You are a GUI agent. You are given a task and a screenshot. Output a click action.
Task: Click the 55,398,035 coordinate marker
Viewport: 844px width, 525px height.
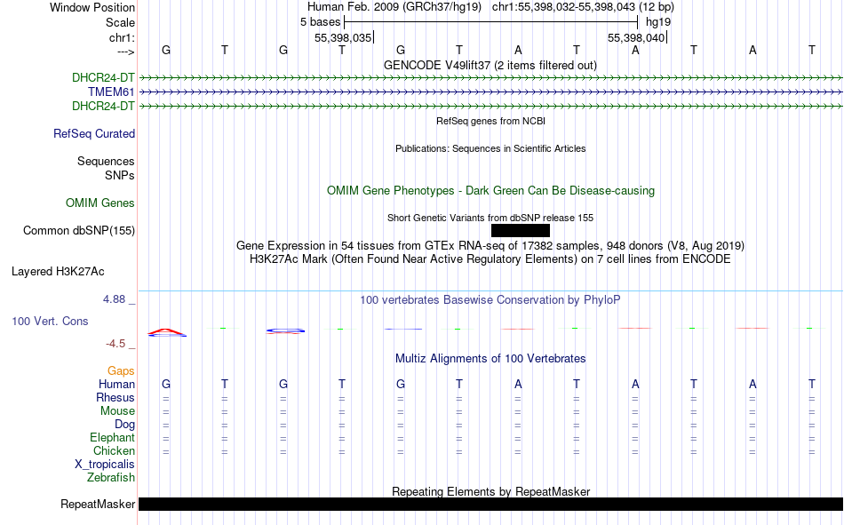344,37
